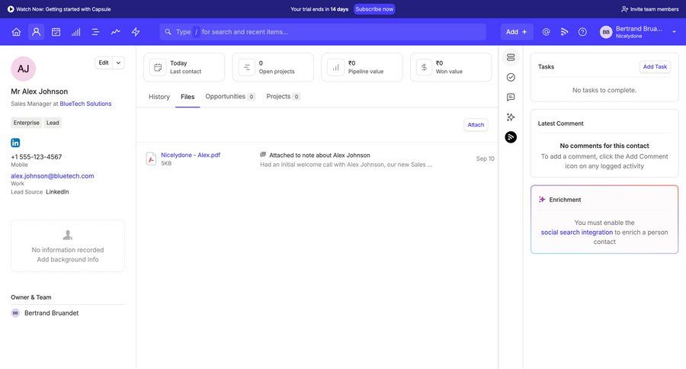Click the phone number +1 555-123-4567

[x=37, y=157]
